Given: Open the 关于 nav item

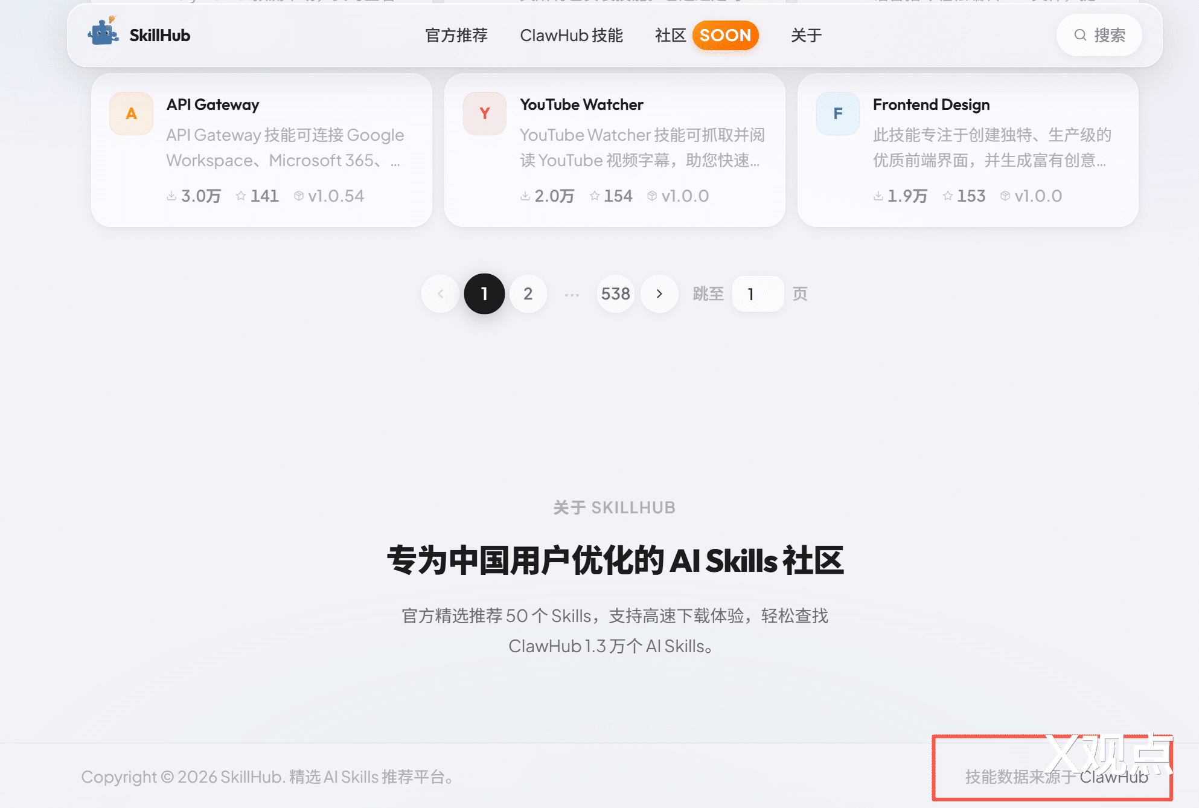Looking at the screenshot, I should click(806, 35).
